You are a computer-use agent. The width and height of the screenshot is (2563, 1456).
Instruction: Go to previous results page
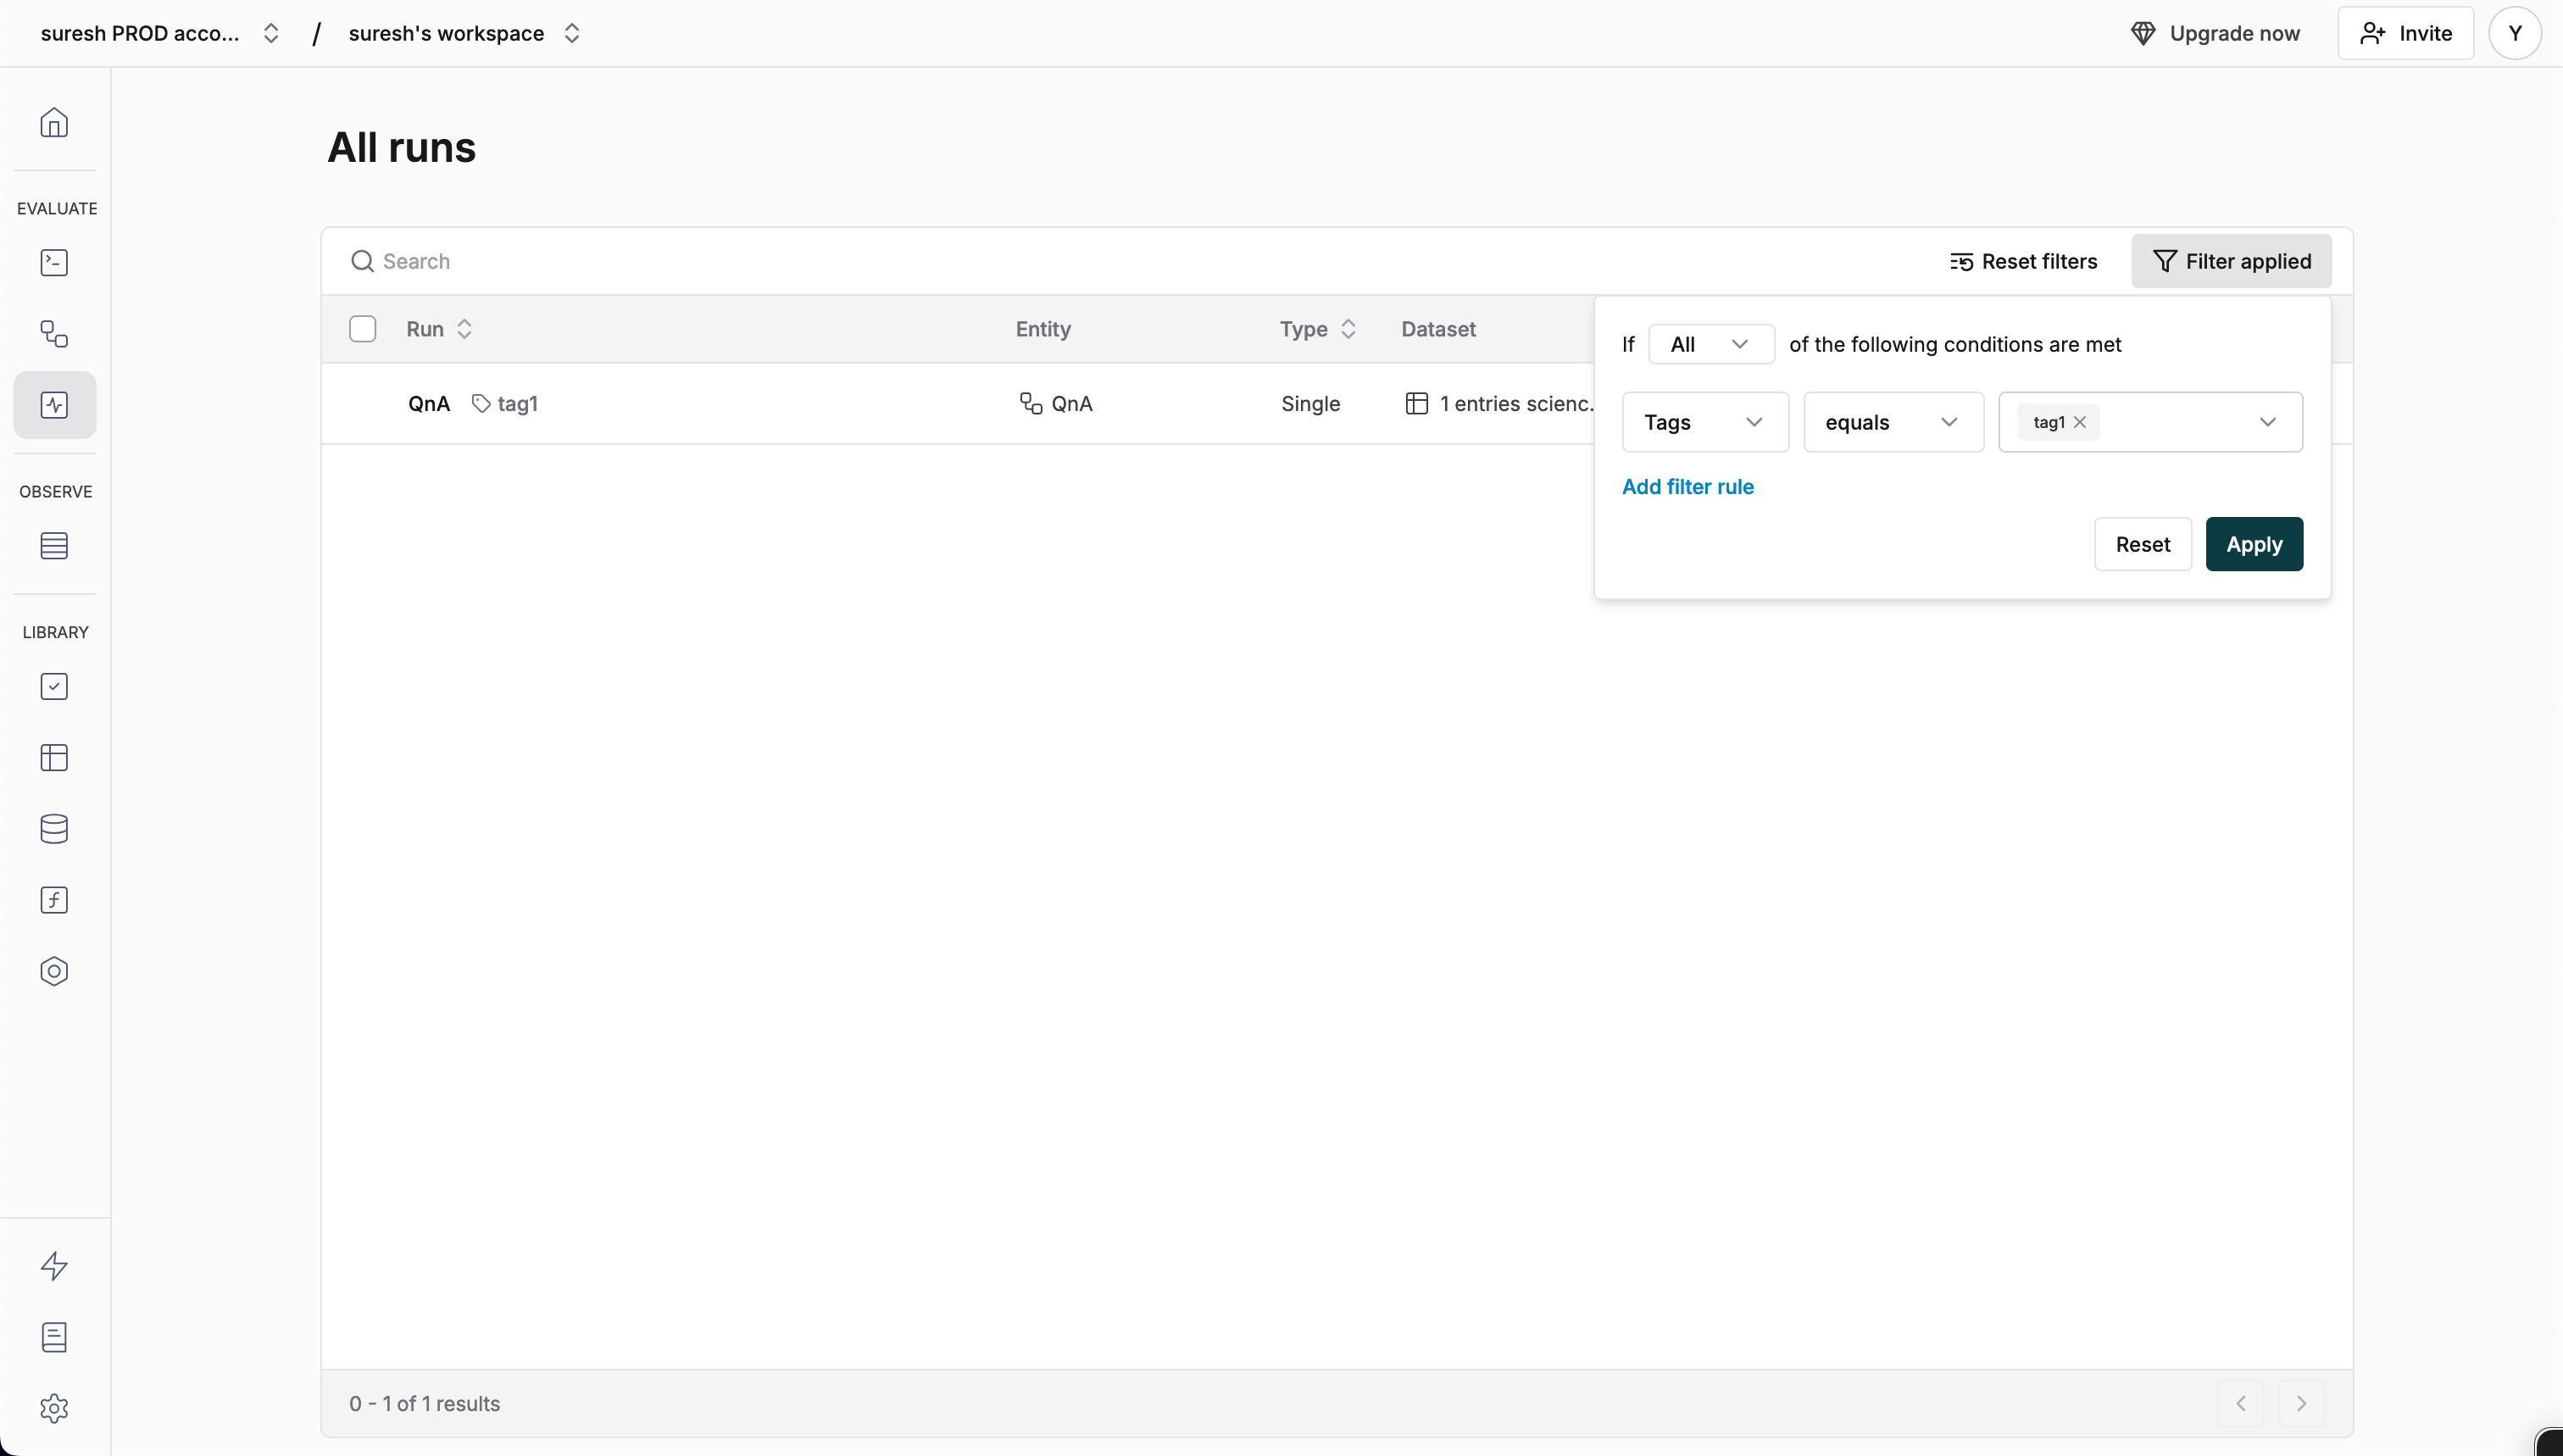2241,1403
